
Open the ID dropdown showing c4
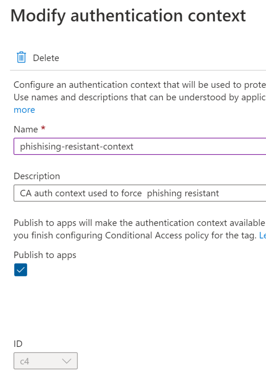(45, 361)
